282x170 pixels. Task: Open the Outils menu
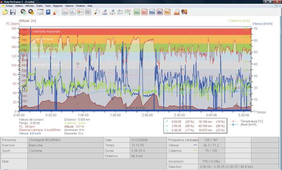point(40,6)
